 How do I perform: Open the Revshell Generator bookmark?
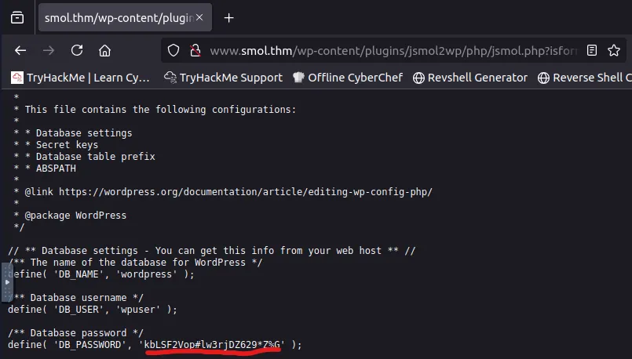(470, 78)
